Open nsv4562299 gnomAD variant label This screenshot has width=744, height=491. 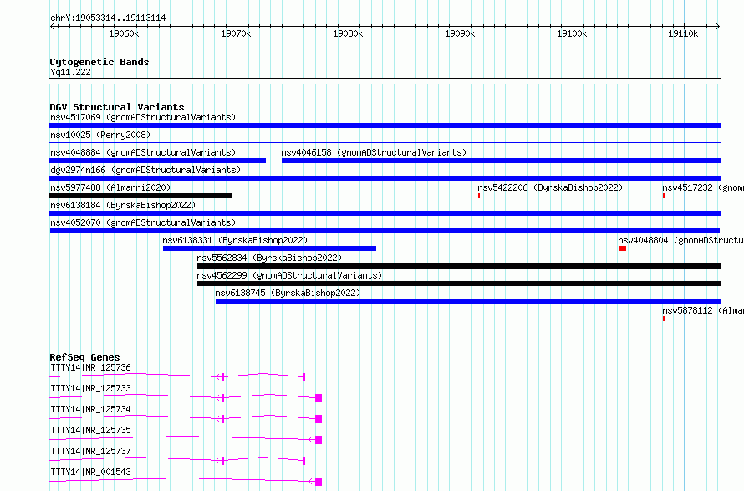(289, 275)
